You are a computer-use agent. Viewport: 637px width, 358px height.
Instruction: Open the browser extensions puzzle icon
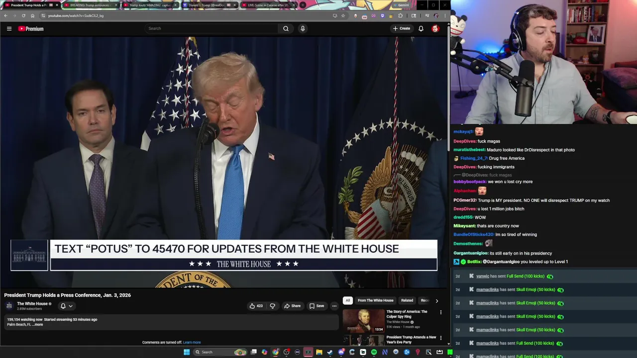(400, 15)
